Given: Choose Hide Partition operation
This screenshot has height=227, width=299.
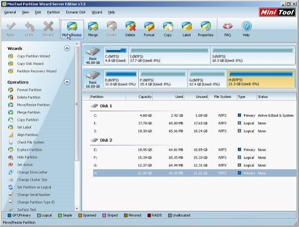Looking at the screenshot, I should pos(23,157).
